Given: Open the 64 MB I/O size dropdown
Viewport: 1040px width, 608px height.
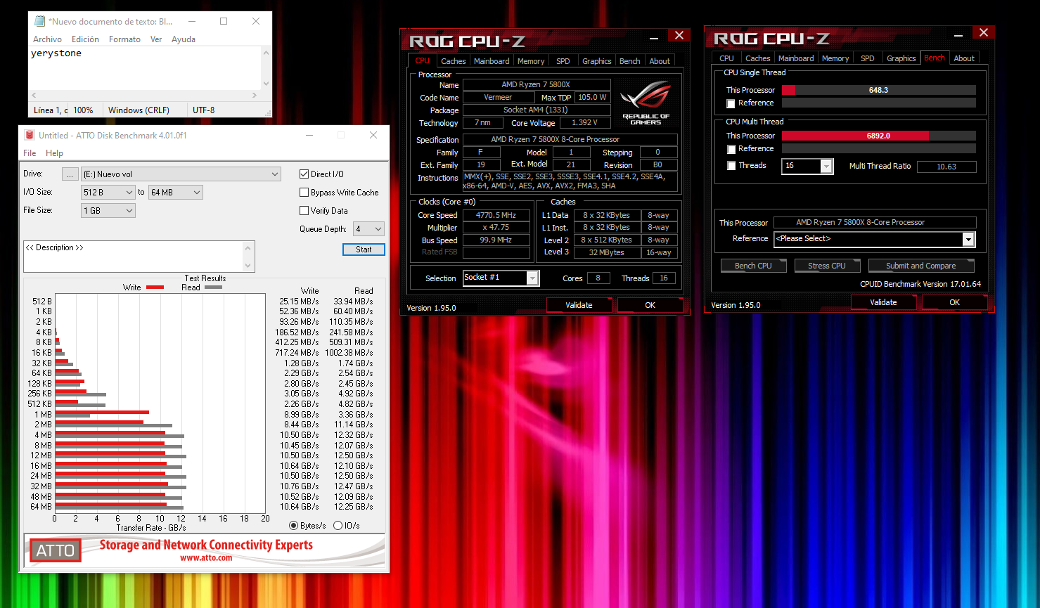Looking at the screenshot, I should tap(176, 192).
